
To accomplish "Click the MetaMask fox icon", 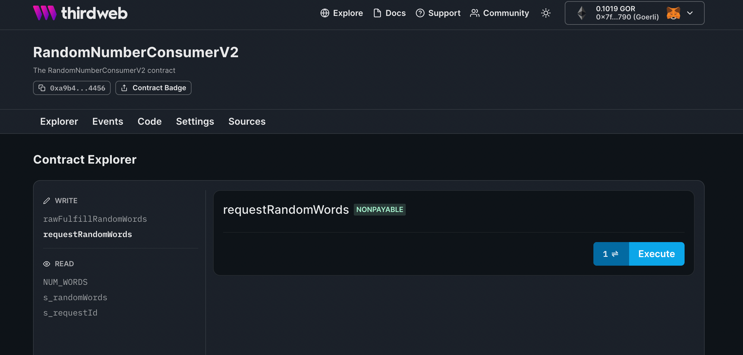I will [673, 13].
